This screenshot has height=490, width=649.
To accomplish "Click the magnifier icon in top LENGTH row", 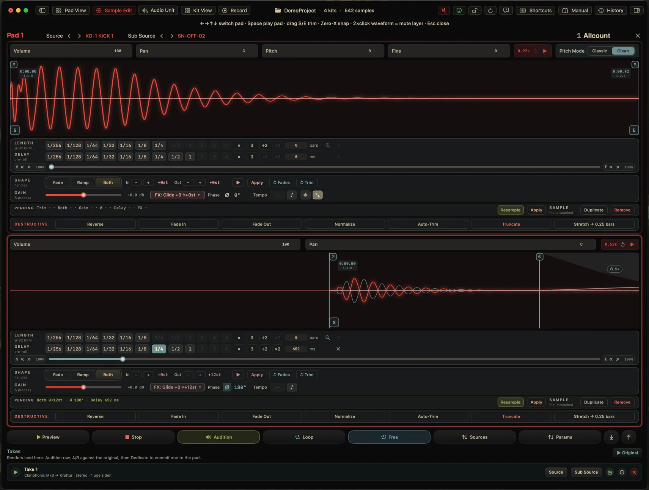I will [328, 145].
